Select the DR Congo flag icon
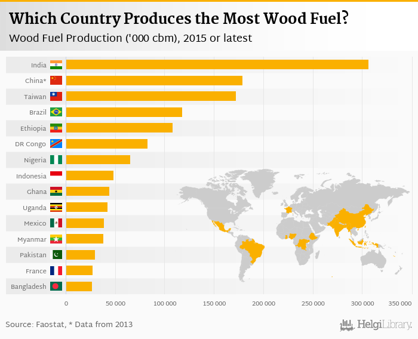Viewport: 418px width, 339px height. 56,144
